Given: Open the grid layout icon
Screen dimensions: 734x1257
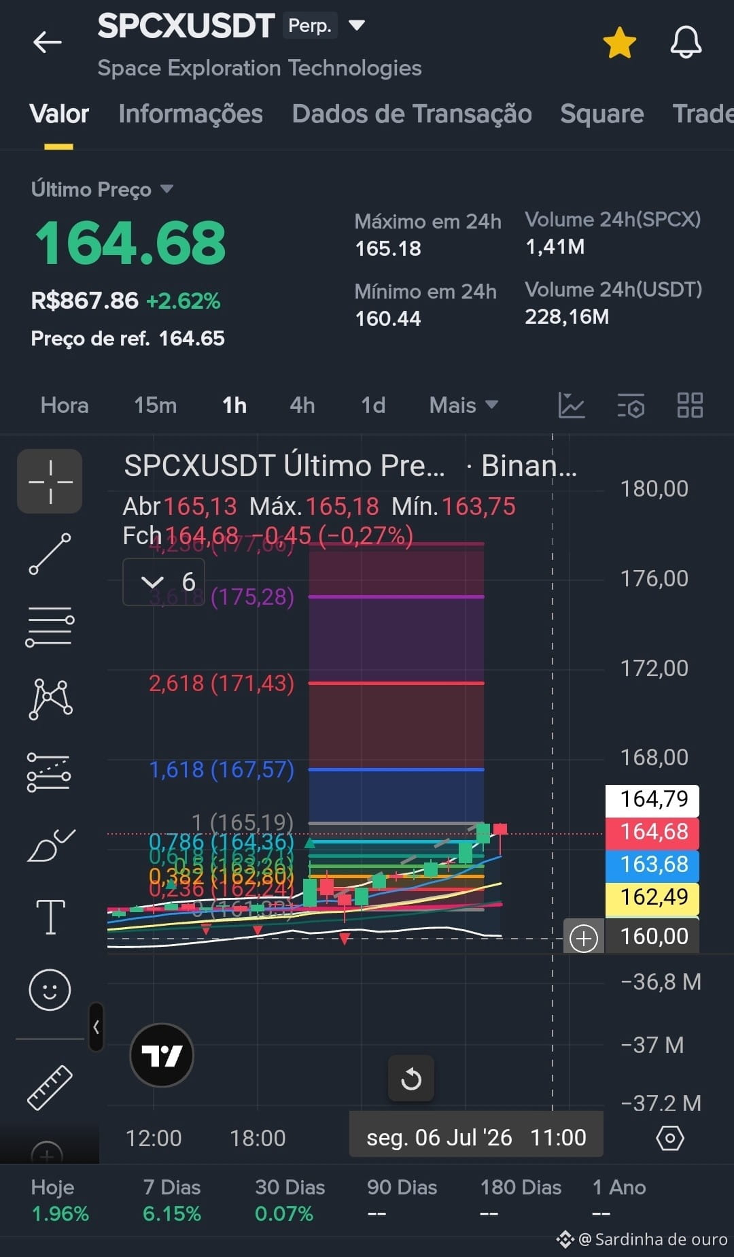Looking at the screenshot, I should [x=690, y=405].
